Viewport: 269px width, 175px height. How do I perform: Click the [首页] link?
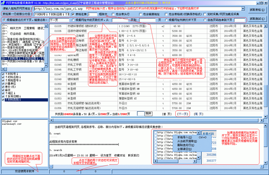click(x=167, y=114)
